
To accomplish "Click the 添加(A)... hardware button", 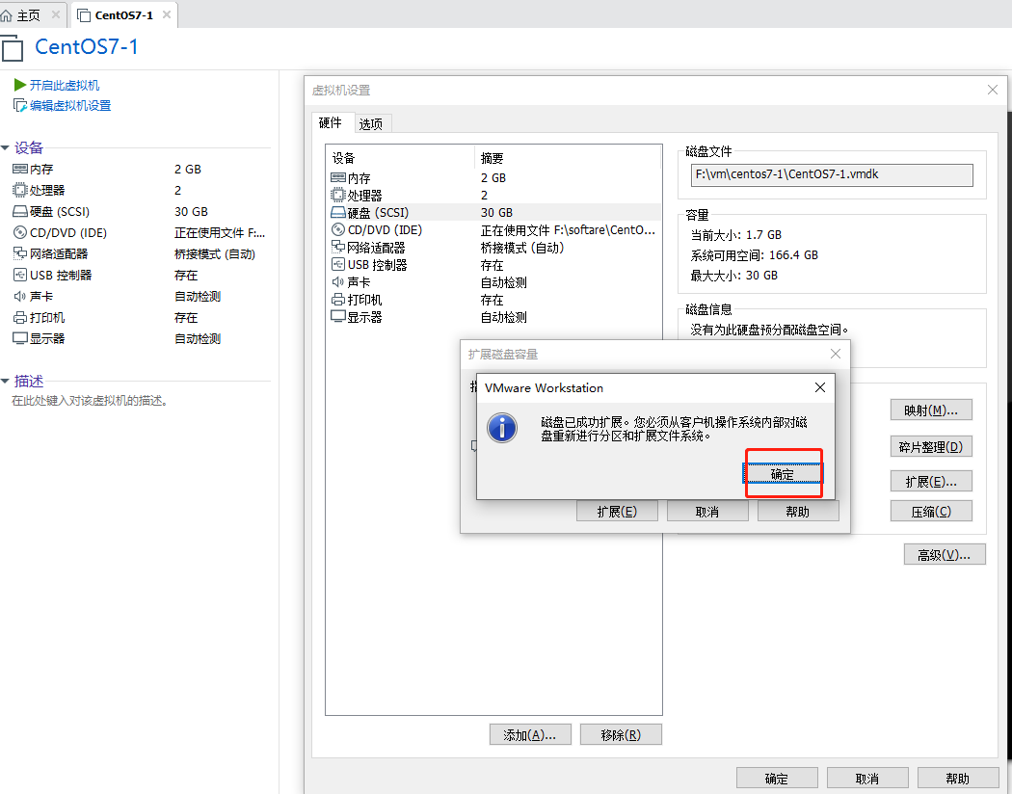I will (530, 734).
